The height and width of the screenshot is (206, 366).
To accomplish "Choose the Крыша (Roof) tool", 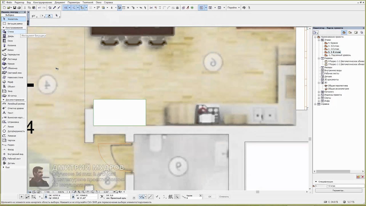I will [11, 64].
